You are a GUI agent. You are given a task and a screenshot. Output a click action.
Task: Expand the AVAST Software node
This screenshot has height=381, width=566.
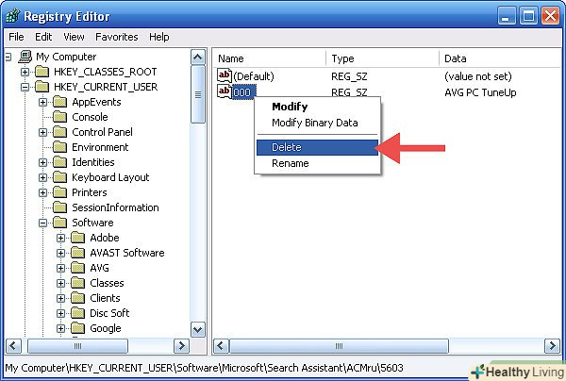[x=60, y=254]
